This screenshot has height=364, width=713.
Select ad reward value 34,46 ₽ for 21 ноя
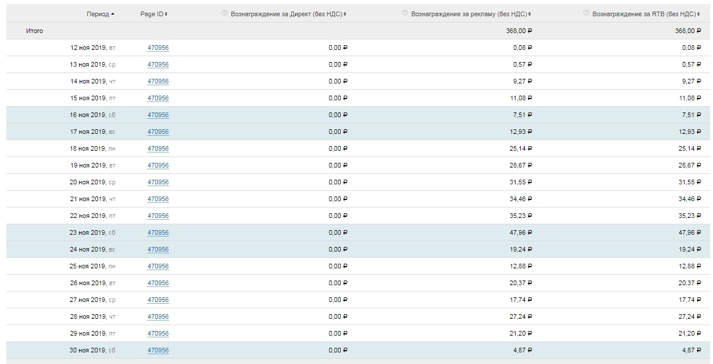tap(521, 199)
